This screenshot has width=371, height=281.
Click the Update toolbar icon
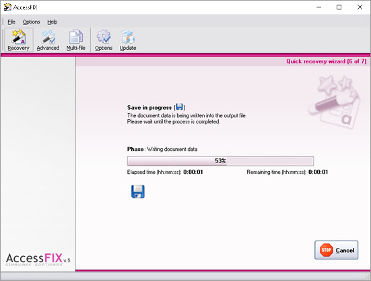click(128, 40)
